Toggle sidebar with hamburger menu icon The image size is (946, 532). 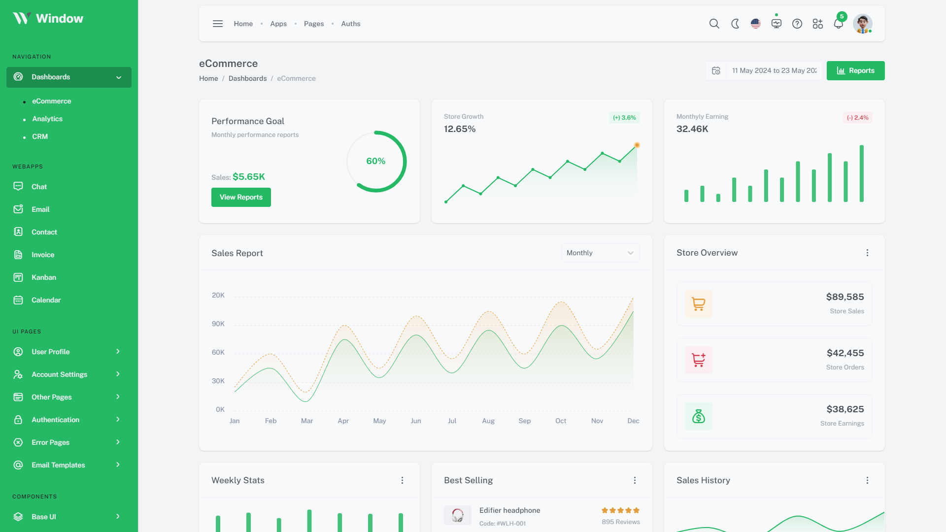218,24
